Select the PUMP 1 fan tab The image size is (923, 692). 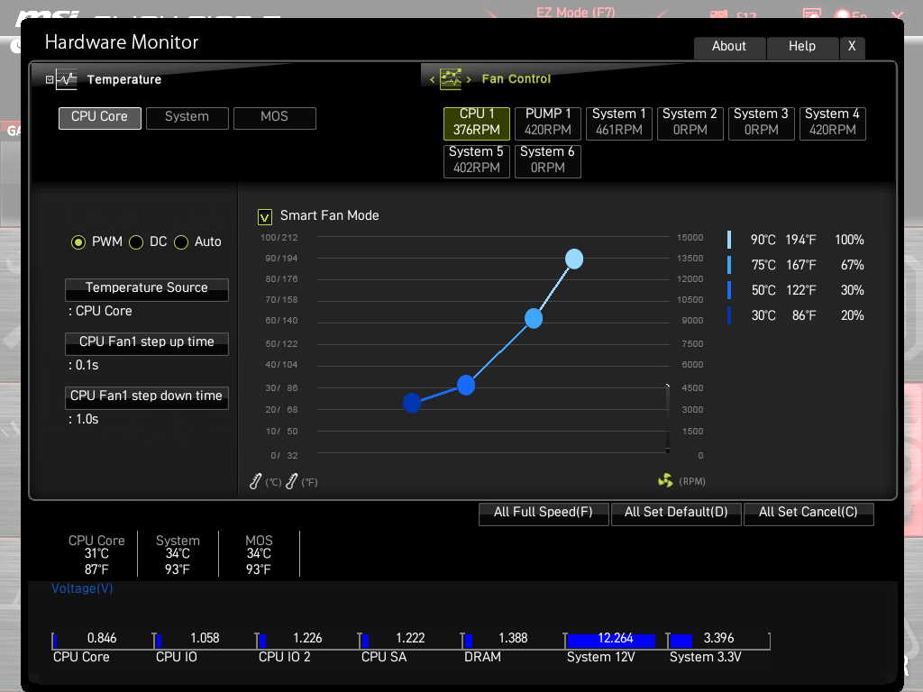pyautogui.click(x=548, y=122)
